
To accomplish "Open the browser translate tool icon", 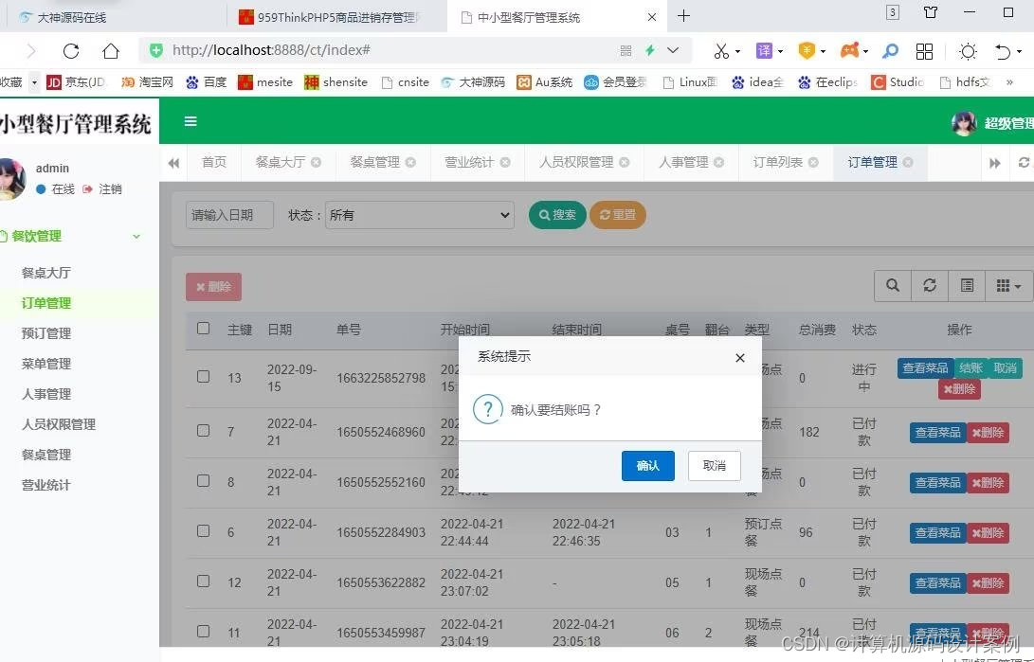I will pos(764,51).
